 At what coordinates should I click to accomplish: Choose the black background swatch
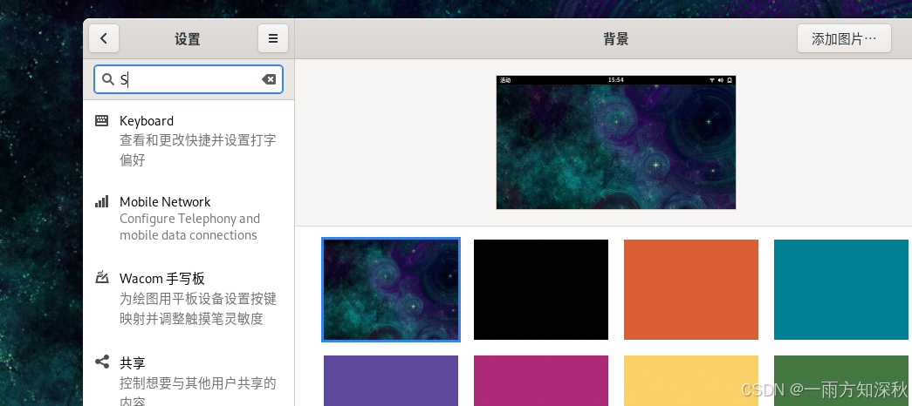541,289
